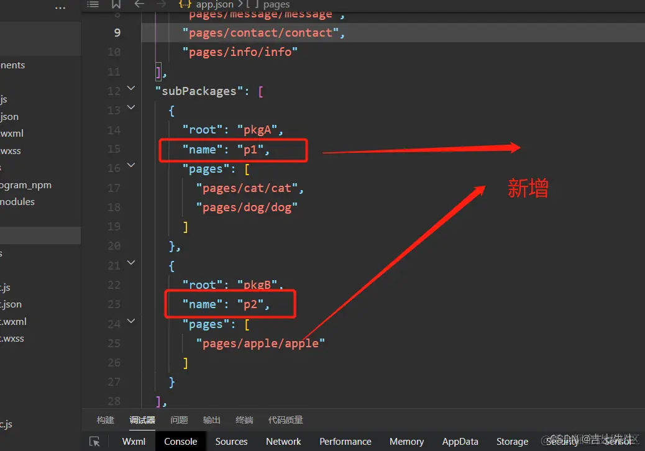The width and height of the screenshot is (645, 451).
Task: Click line number 23 in the gutter
Action: 114,304
